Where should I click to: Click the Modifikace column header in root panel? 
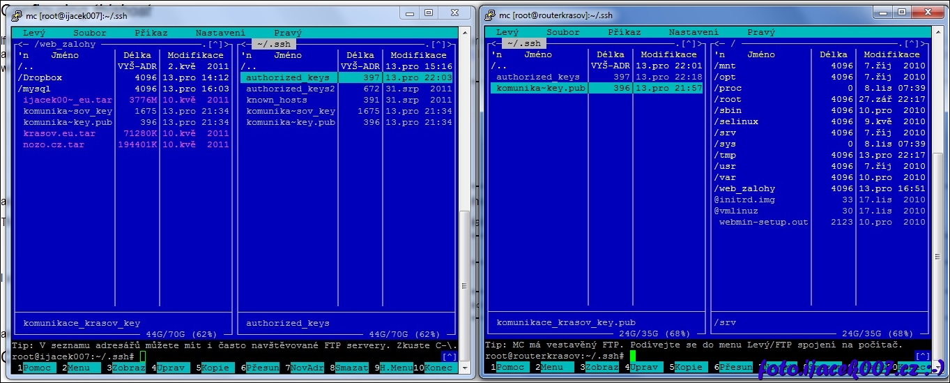(891, 54)
